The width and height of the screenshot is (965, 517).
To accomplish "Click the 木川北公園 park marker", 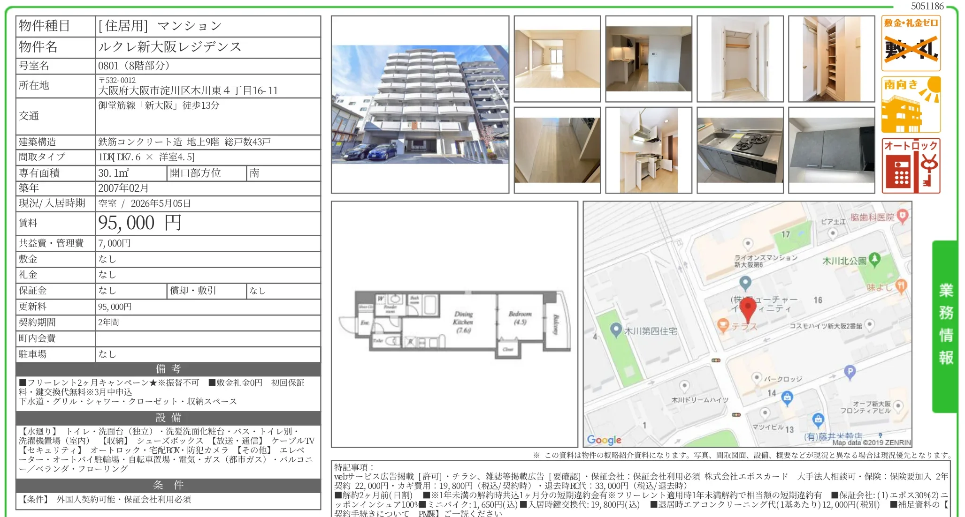I will pos(874,259).
